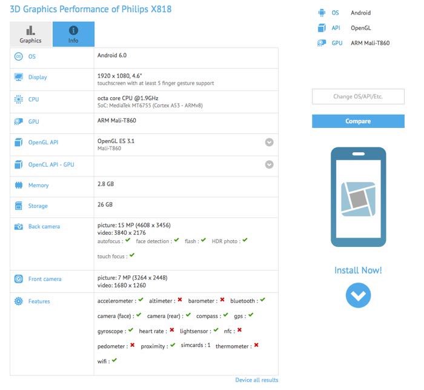
Task: Click the Memory label
Action: pos(38,185)
